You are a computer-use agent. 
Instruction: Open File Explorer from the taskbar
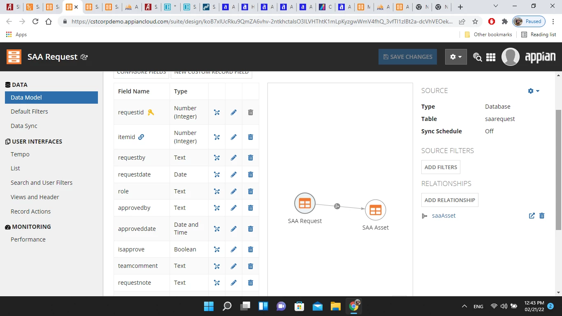point(336,306)
